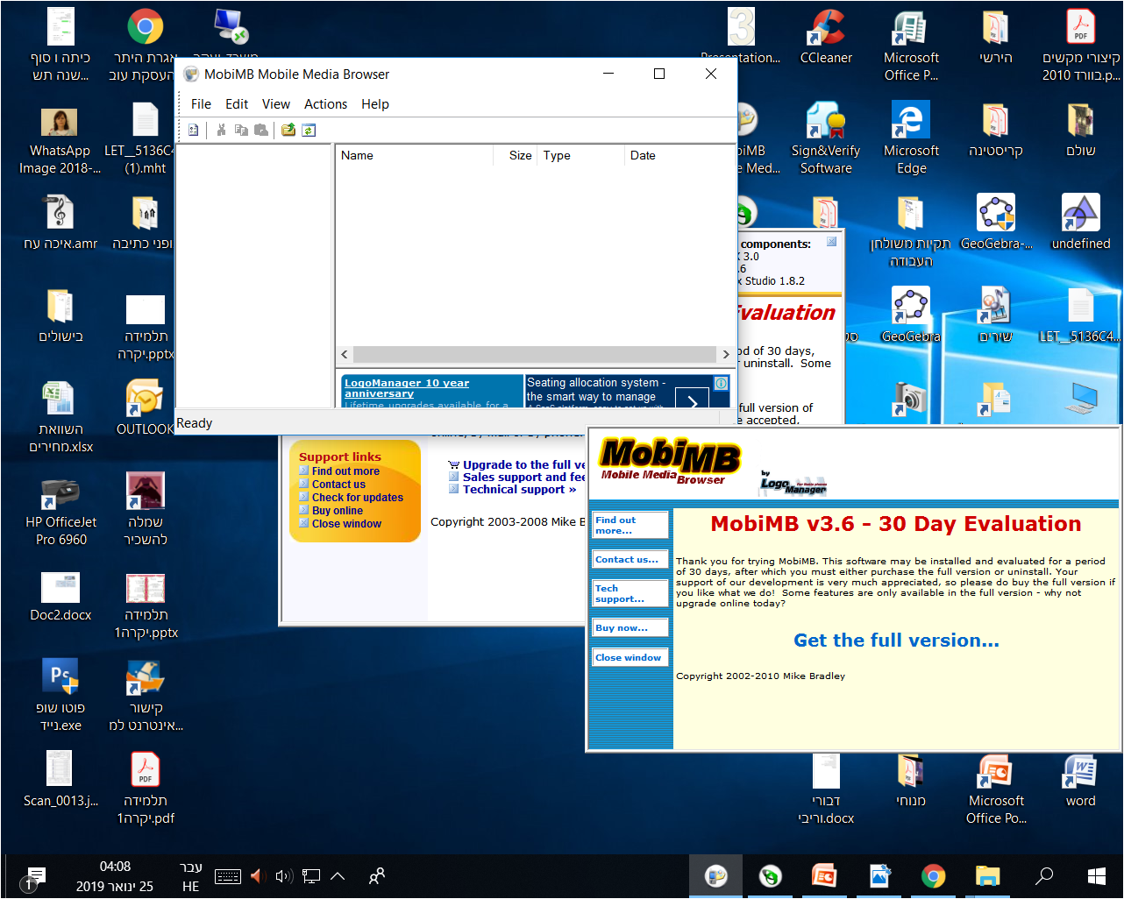1124x899 pixels.
Task: Select the GeoGebra desktop shortcut
Action: click(911, 315)
